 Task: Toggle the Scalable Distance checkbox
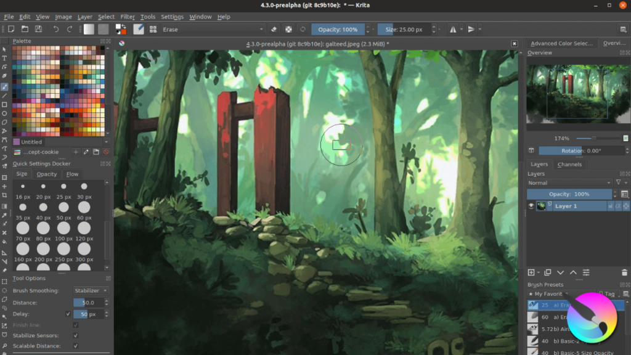point(76,346)
